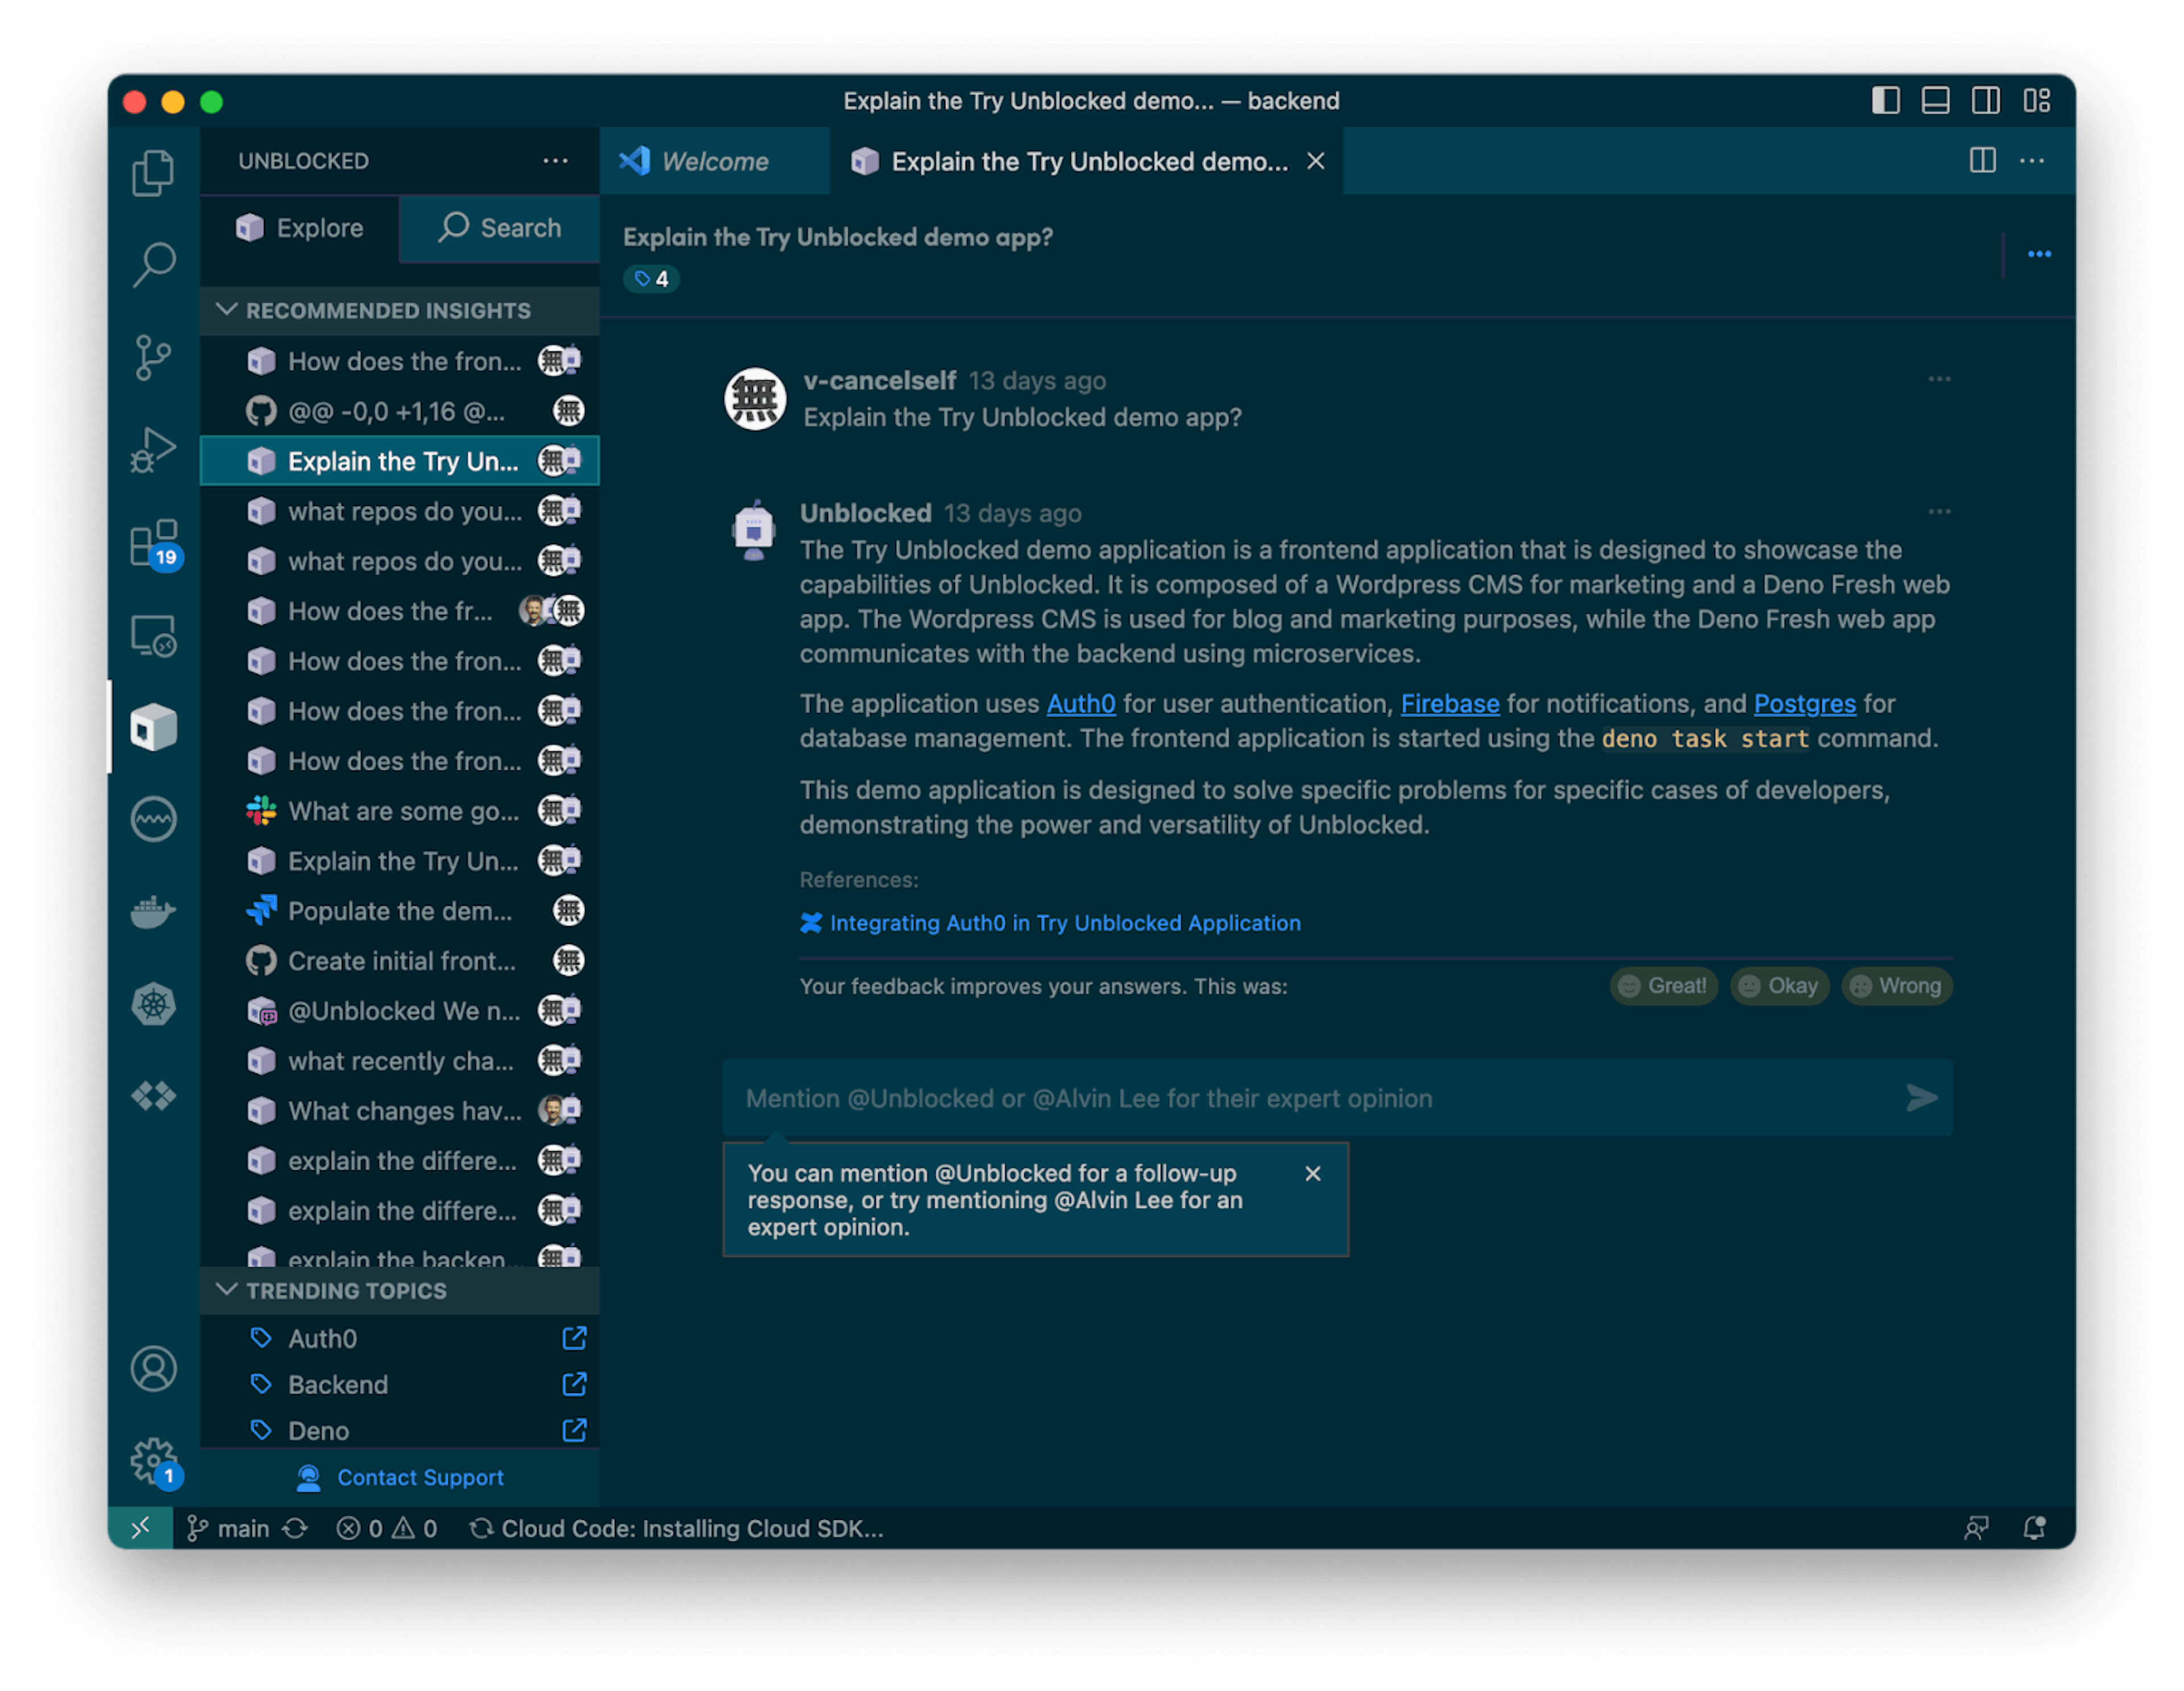Select the Backend trending topic
Viewport: 2184px width, 1691px height.
pos(399,1384)
